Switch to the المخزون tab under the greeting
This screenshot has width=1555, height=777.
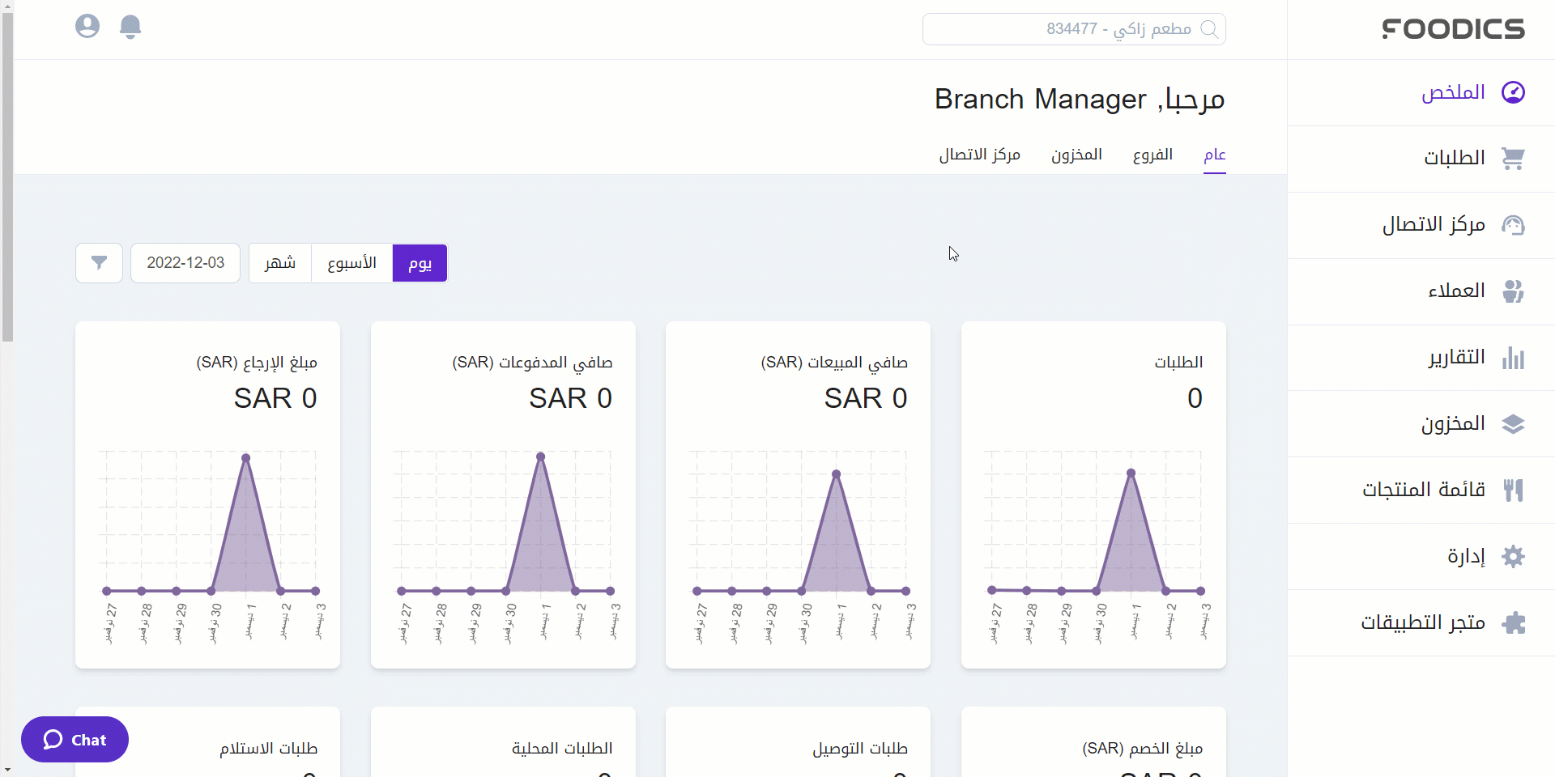point(1076,155)
